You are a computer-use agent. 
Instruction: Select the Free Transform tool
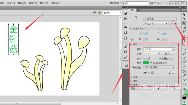click(184, 23)
